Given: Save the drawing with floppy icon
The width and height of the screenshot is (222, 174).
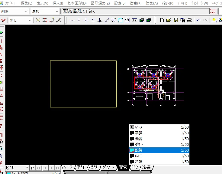Looking at the screenshot, I should (x=176, y=20).
